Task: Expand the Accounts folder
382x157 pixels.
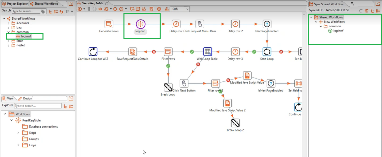Action: [9, 23]
